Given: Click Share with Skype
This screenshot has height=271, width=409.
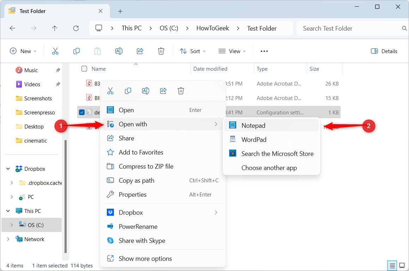Looking at the screenshot, I should (x=163, y=240).
